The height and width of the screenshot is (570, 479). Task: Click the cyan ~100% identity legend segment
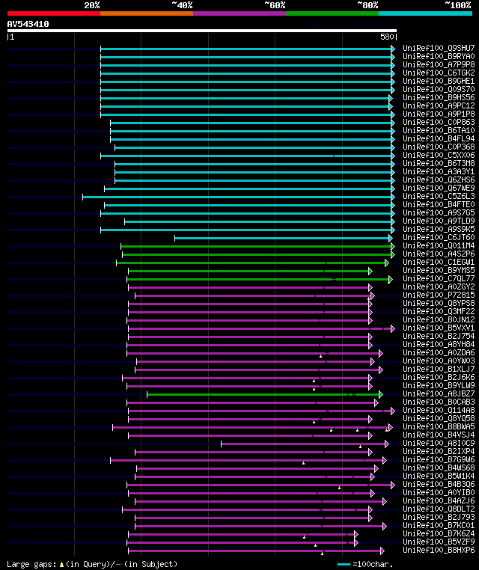coord(425,13)
